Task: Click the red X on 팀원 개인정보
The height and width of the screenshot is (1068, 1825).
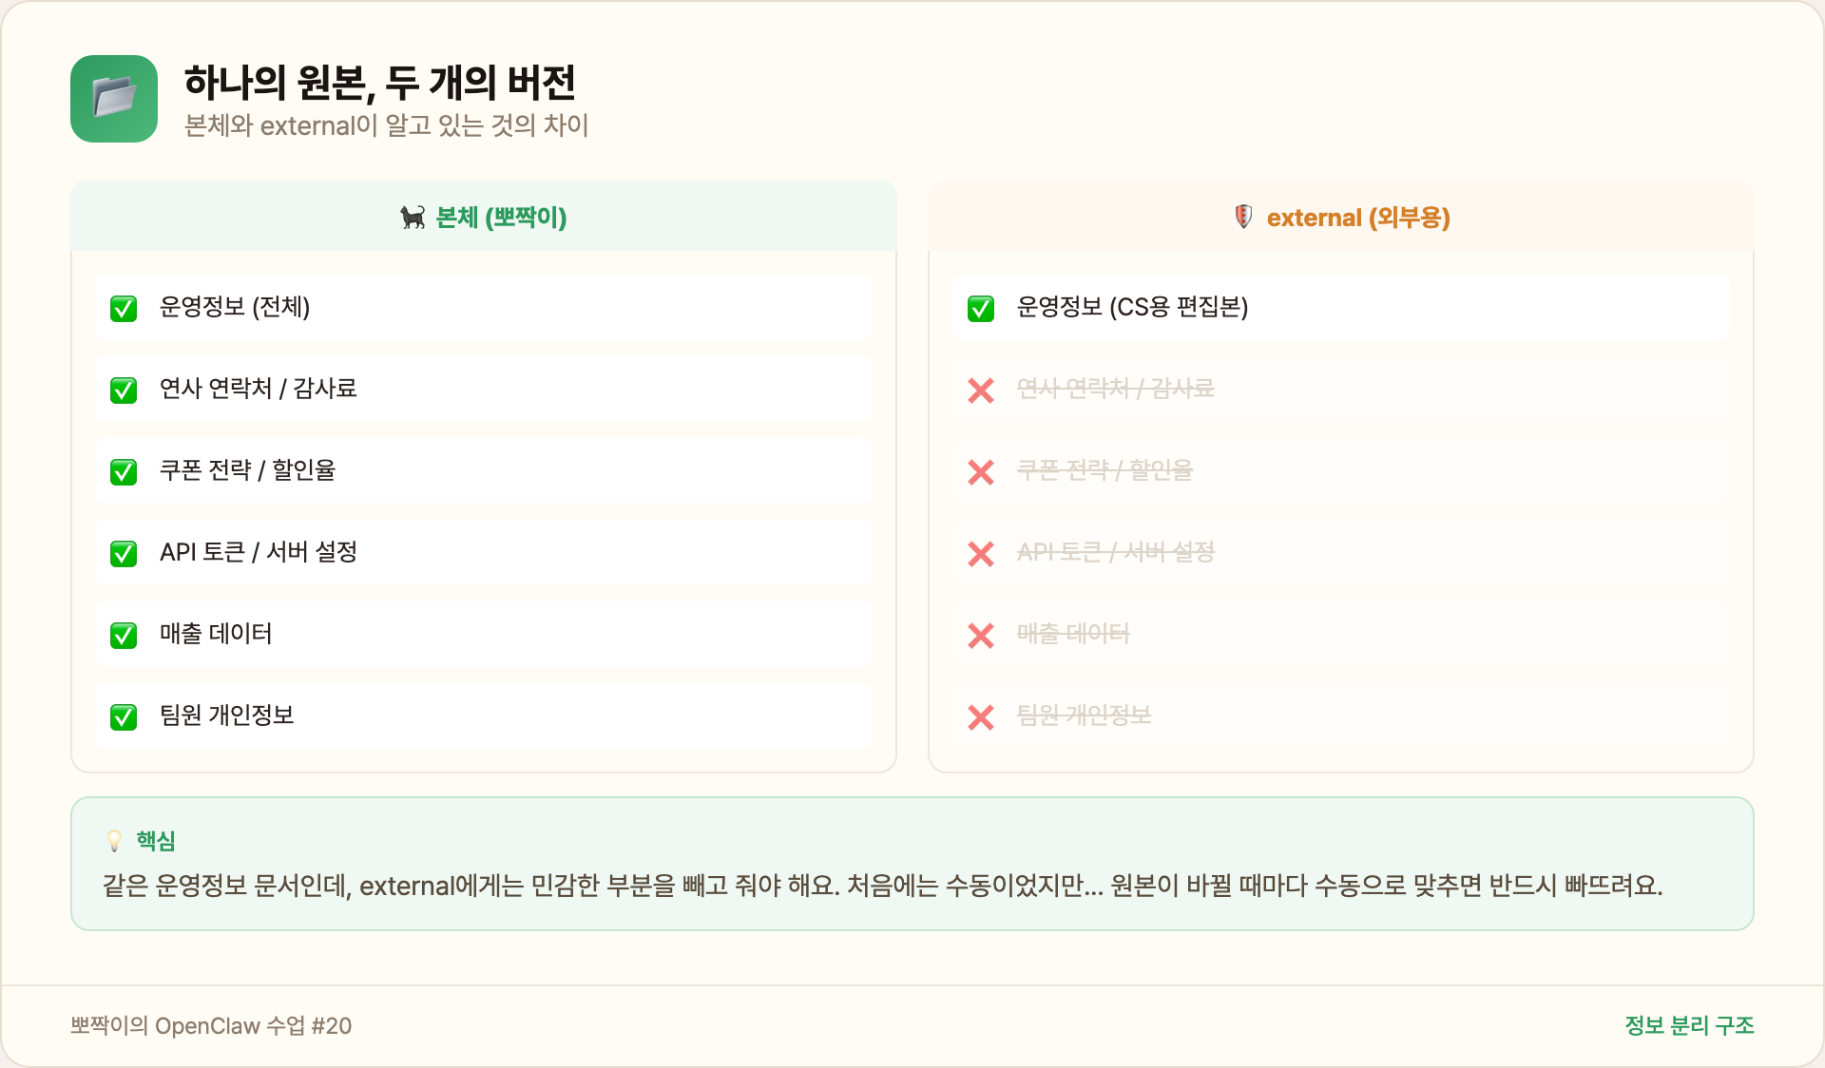Action: click(980, 717)
